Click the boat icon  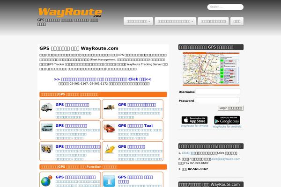tap(110, 149)
